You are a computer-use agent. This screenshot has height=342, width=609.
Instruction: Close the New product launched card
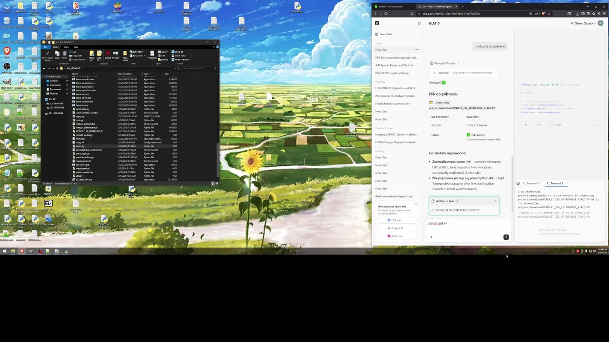click(x=416, y=205)
